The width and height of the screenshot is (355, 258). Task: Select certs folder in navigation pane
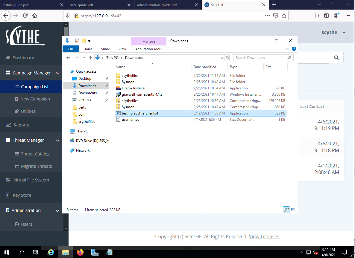pyautogui.click(x=82, y=107)
